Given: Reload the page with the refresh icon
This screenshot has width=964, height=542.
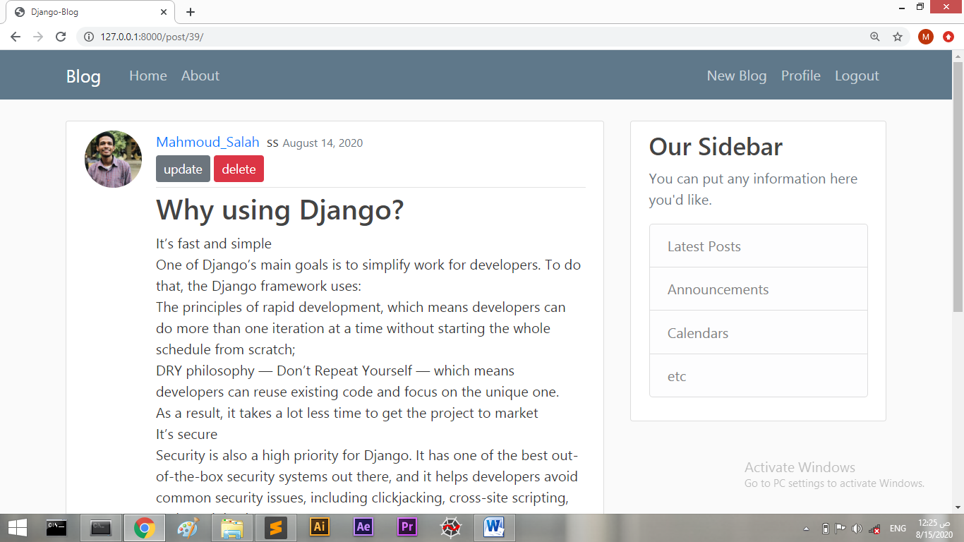Looking at the screenshot, I should click(x=61, y=37).
